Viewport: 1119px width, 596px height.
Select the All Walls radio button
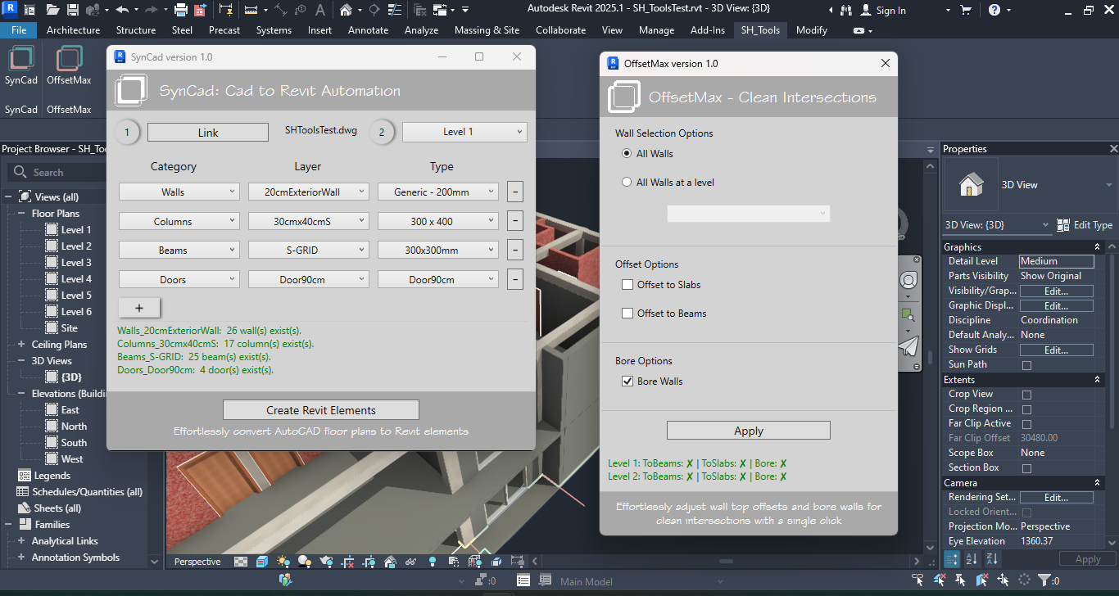coord(627,153)
